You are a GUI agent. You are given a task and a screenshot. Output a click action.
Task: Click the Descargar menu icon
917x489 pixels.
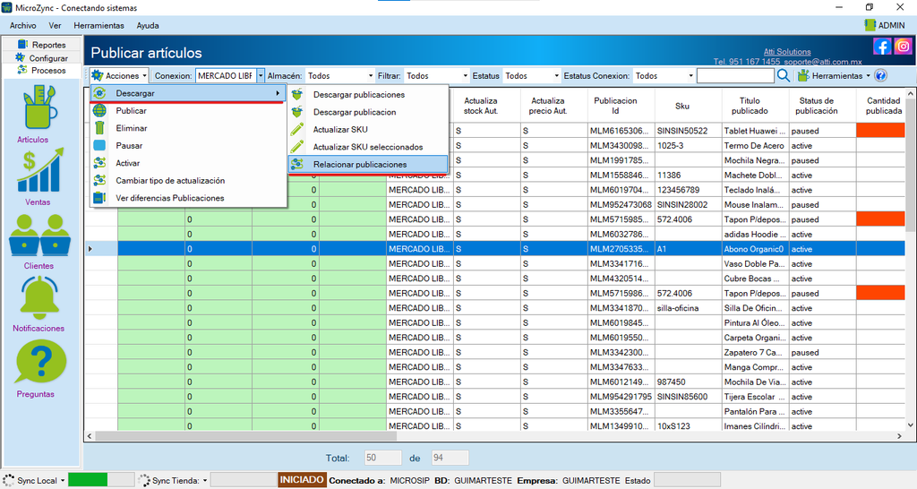[x=100, y=93]
